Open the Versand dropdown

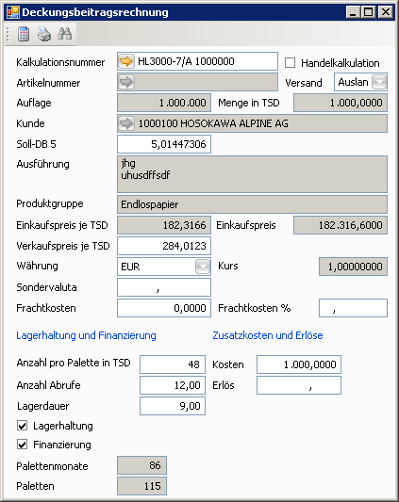pos(379,82)
